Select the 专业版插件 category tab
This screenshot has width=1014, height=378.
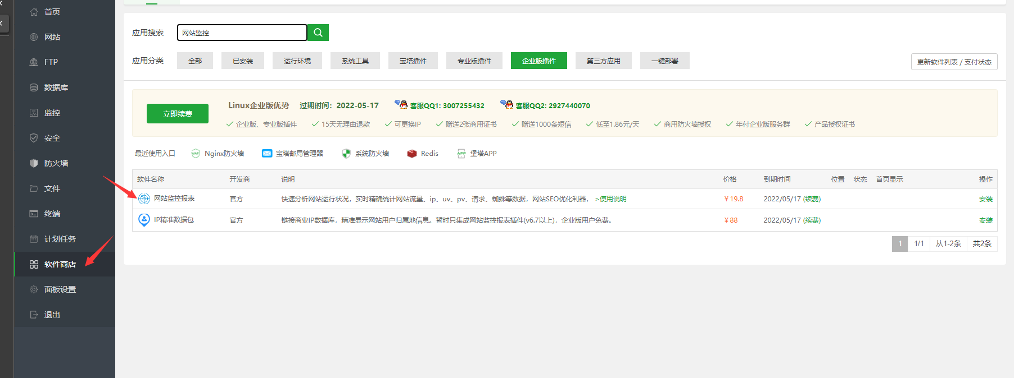click(474, 61)
